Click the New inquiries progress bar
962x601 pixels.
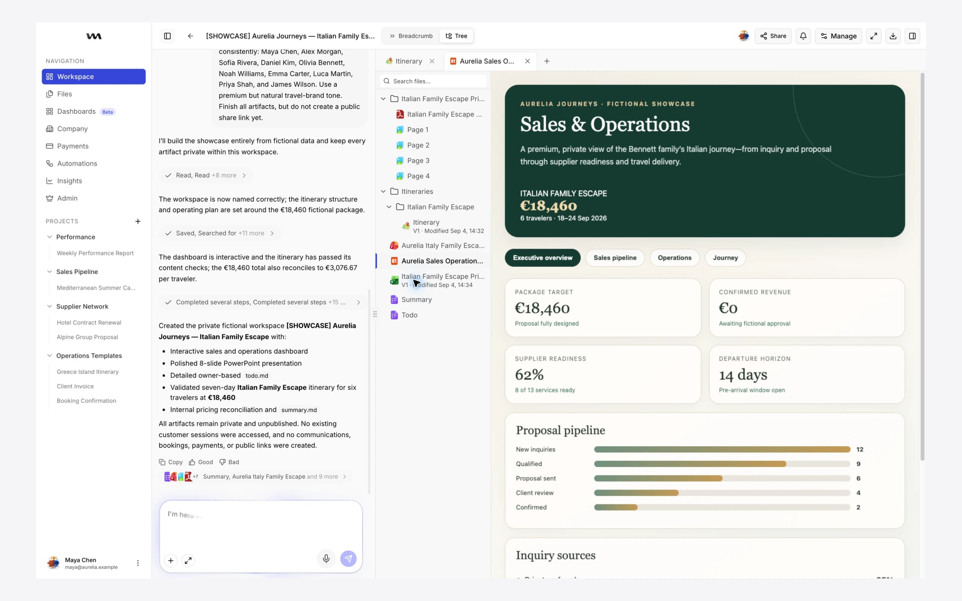(x=722, y=450)
